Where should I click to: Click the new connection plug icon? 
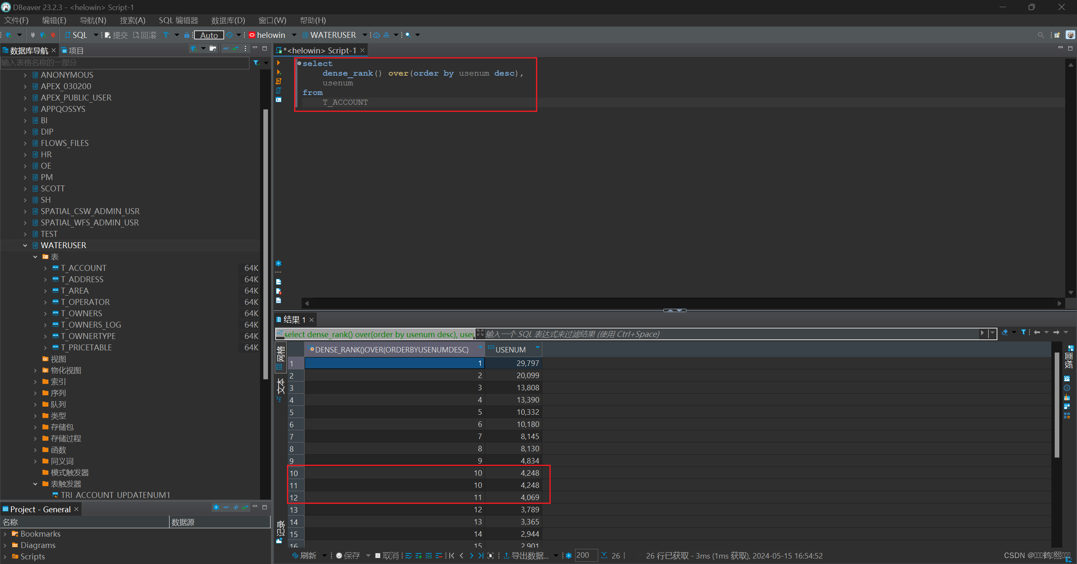coord(8,35)
